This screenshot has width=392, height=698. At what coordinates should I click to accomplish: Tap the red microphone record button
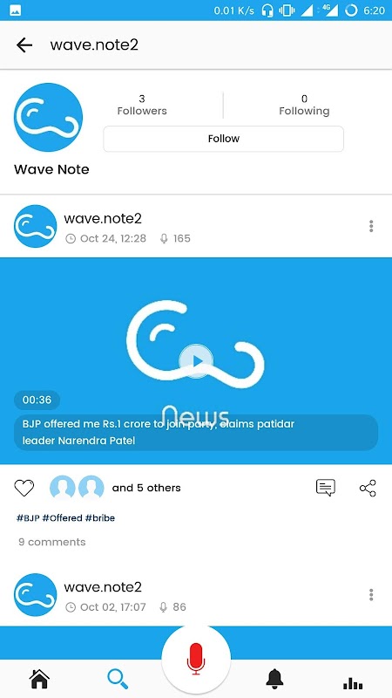click(x=196, y=659)
